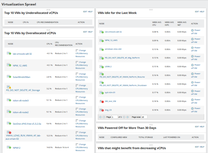This screenshot has width=208, height=153.
Task: Go to the next page of idle VMs
Action: [124, 117]
